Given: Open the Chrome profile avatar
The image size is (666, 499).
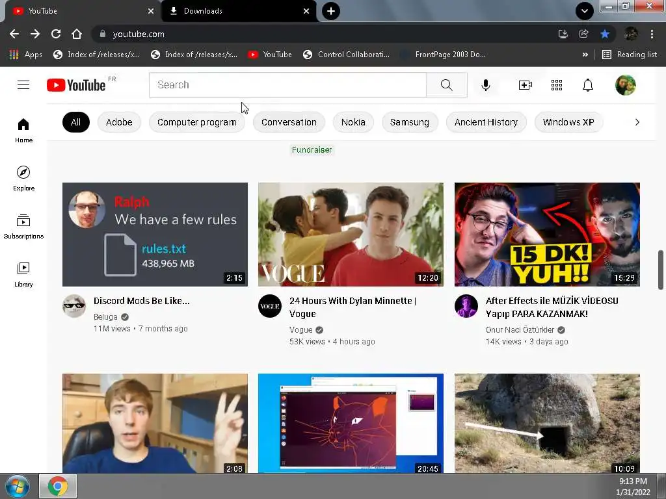Looking at the screenshot, I should click(631, 34).
